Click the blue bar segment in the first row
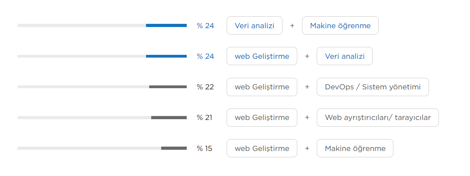The height and width of the screenshot is (176, 470). click(x=166, y=26)
